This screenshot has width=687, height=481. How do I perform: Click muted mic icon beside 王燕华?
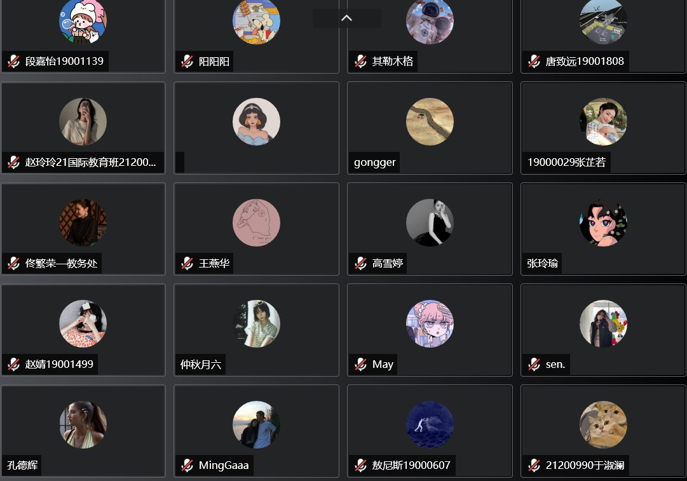187,263
